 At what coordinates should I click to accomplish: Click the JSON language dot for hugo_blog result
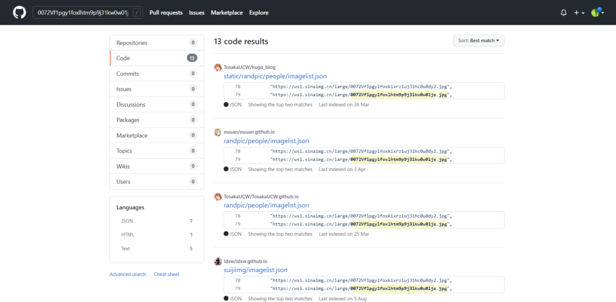[226, 105]
